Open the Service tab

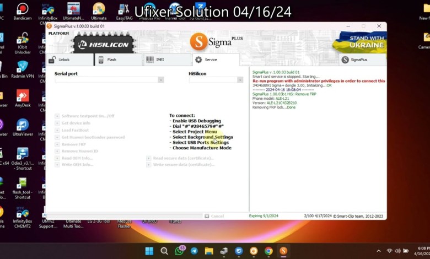click(216, 60)
